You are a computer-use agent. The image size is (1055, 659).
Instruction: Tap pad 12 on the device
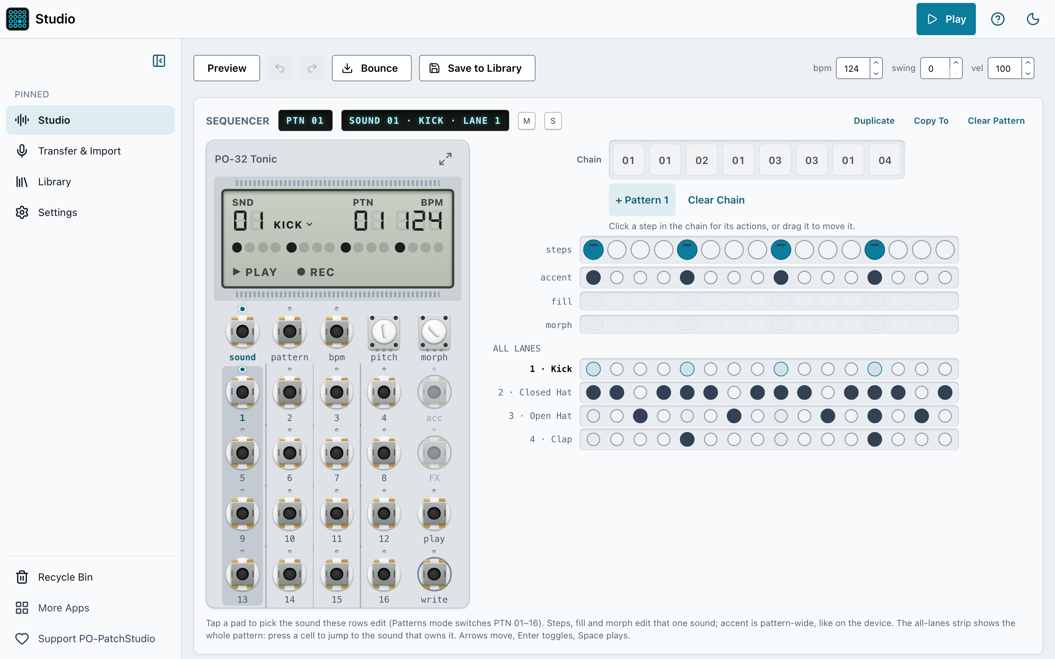pos(384,513)
